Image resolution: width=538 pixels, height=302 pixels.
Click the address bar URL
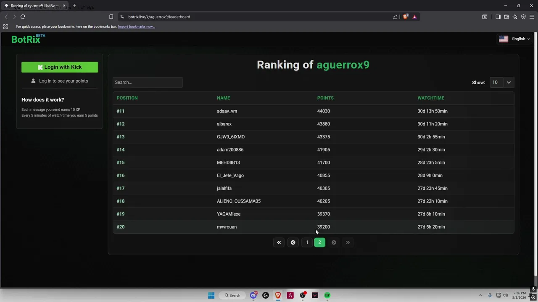pos(159,17)
